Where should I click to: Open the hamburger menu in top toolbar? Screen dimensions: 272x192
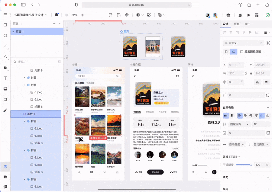coord(5,15)
